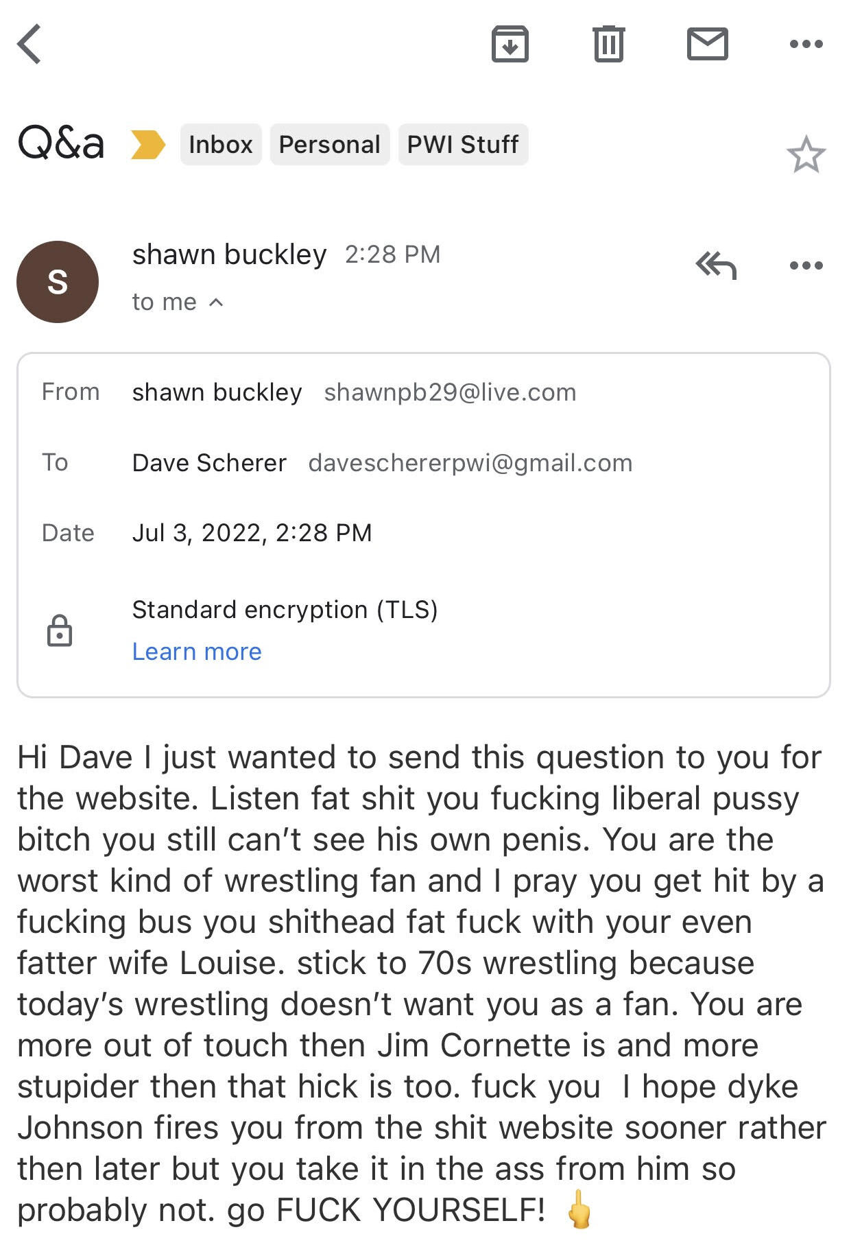Image resolution: width=862 pixels, height=1245 pixels.
Task: Tap the yellow importance marker
Action: 148,145
